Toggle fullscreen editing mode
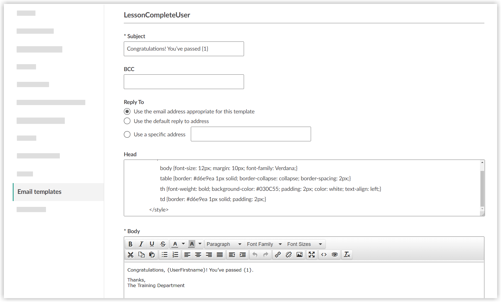This screenshot has width=501, height=302. [312, 255]
